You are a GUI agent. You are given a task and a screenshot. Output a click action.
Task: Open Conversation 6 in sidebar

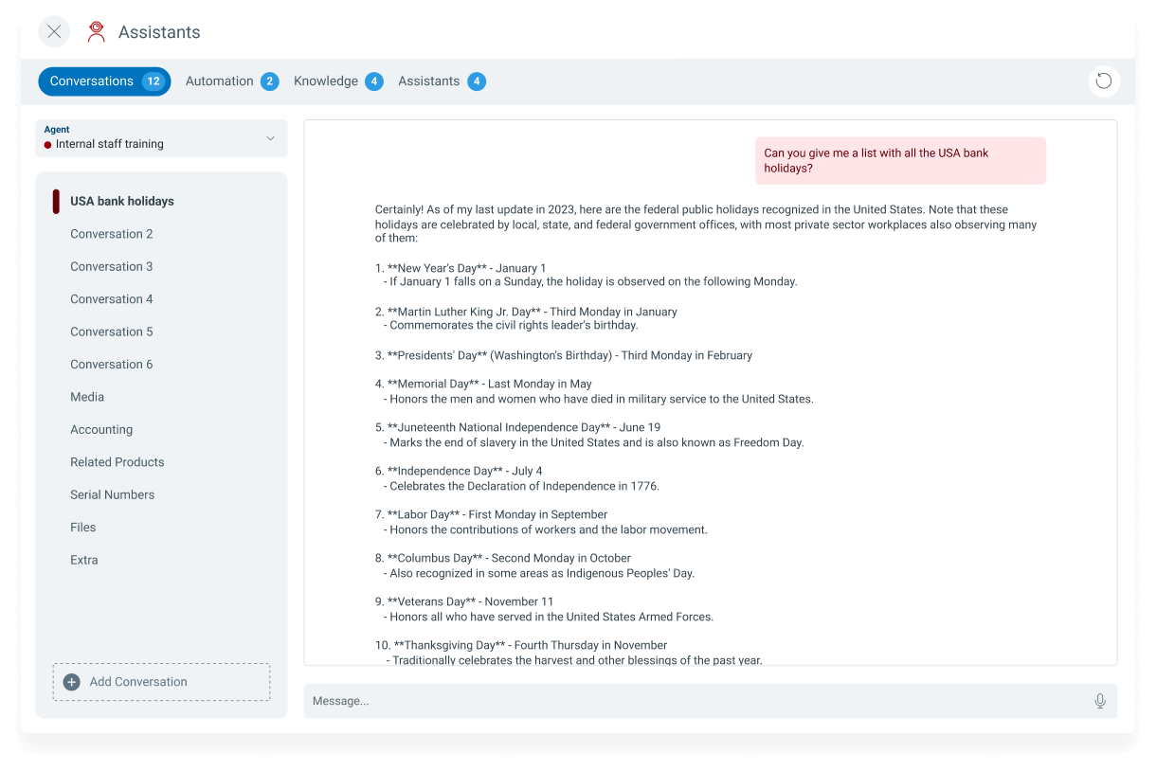pyautogui.click(x=112, y=365)
